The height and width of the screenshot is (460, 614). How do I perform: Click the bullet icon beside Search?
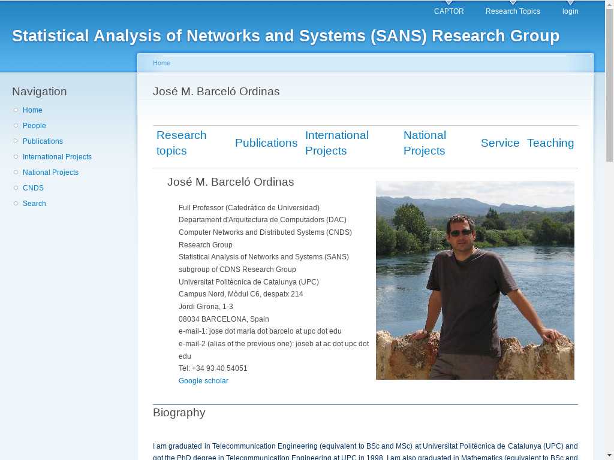click(16, 204)
